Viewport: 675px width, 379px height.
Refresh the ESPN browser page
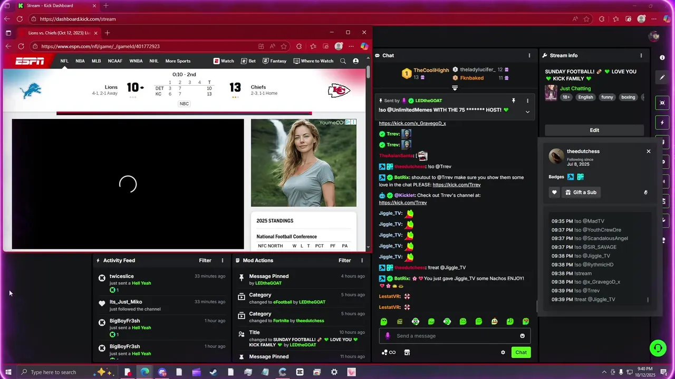click(21, 46)
